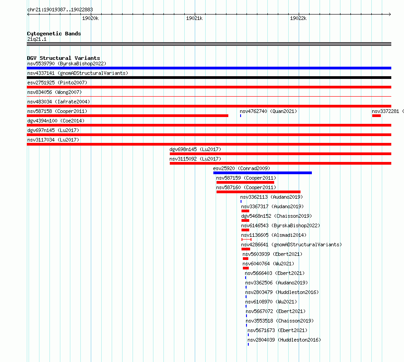Open esv2751925 (Pinto2007) variant label
Viewport: 404px width, 362px height.
pyautogui.click(x=57, y=83)
